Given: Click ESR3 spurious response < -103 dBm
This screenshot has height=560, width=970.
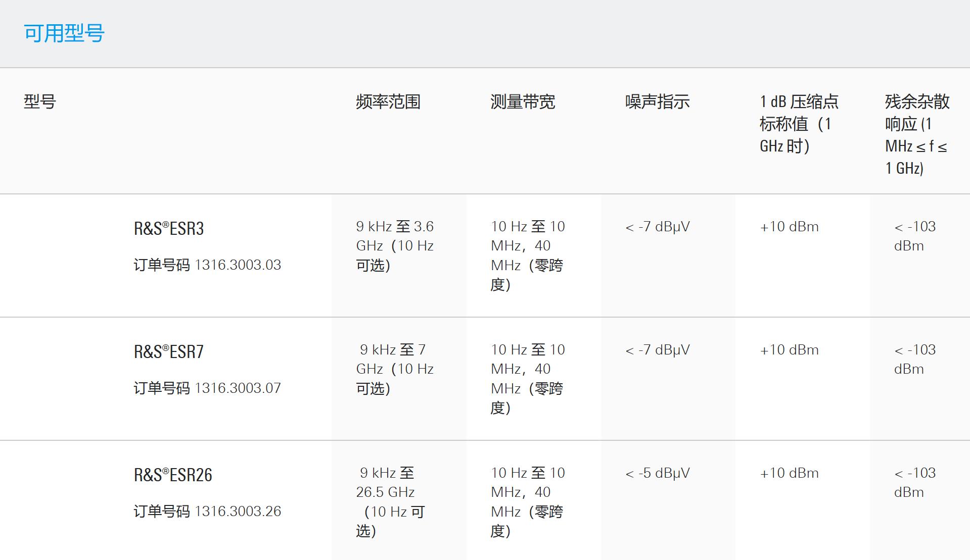Looking at the screenshot, I should 915,236.
